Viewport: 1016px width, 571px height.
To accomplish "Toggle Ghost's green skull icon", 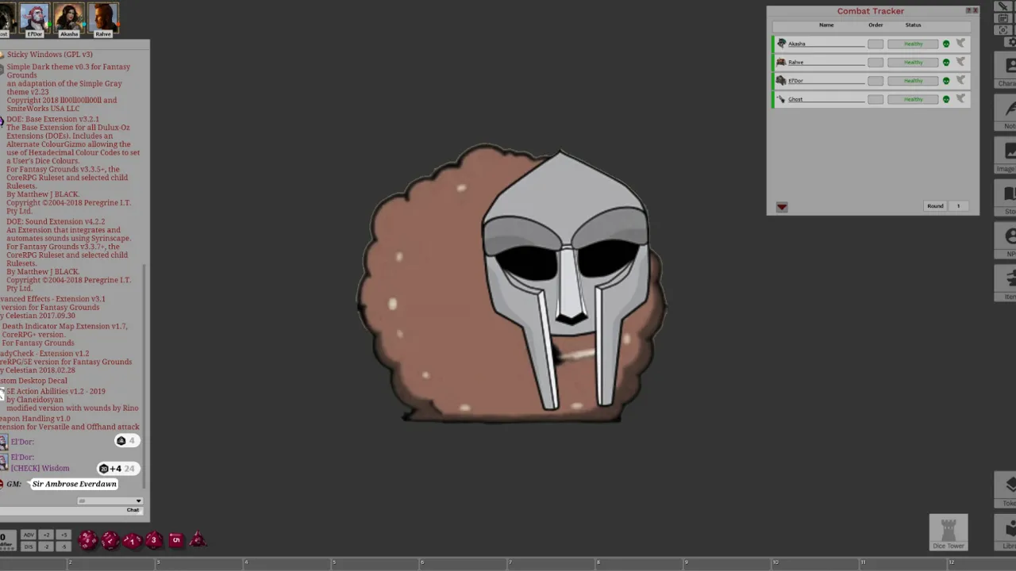I will [946, 99].
